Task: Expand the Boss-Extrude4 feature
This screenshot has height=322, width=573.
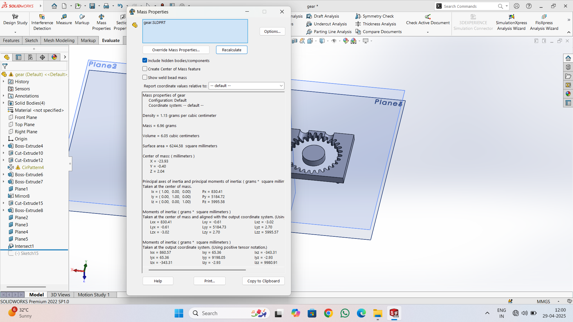Action: [x=4, y=146]
